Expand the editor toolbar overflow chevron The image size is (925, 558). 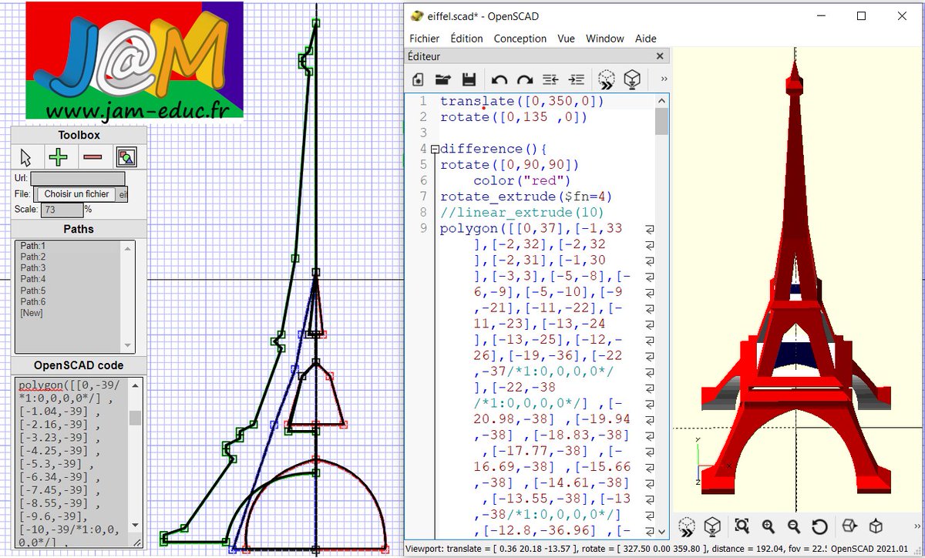point(664,79)
